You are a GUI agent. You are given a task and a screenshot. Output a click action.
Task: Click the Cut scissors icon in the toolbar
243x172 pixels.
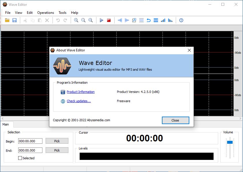point(25,20)
